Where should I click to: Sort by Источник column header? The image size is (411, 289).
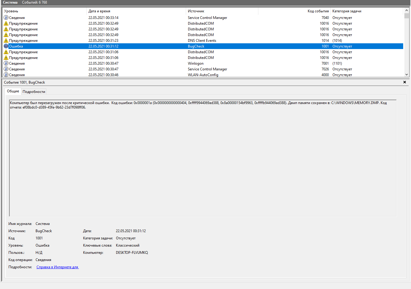(222, 11)
